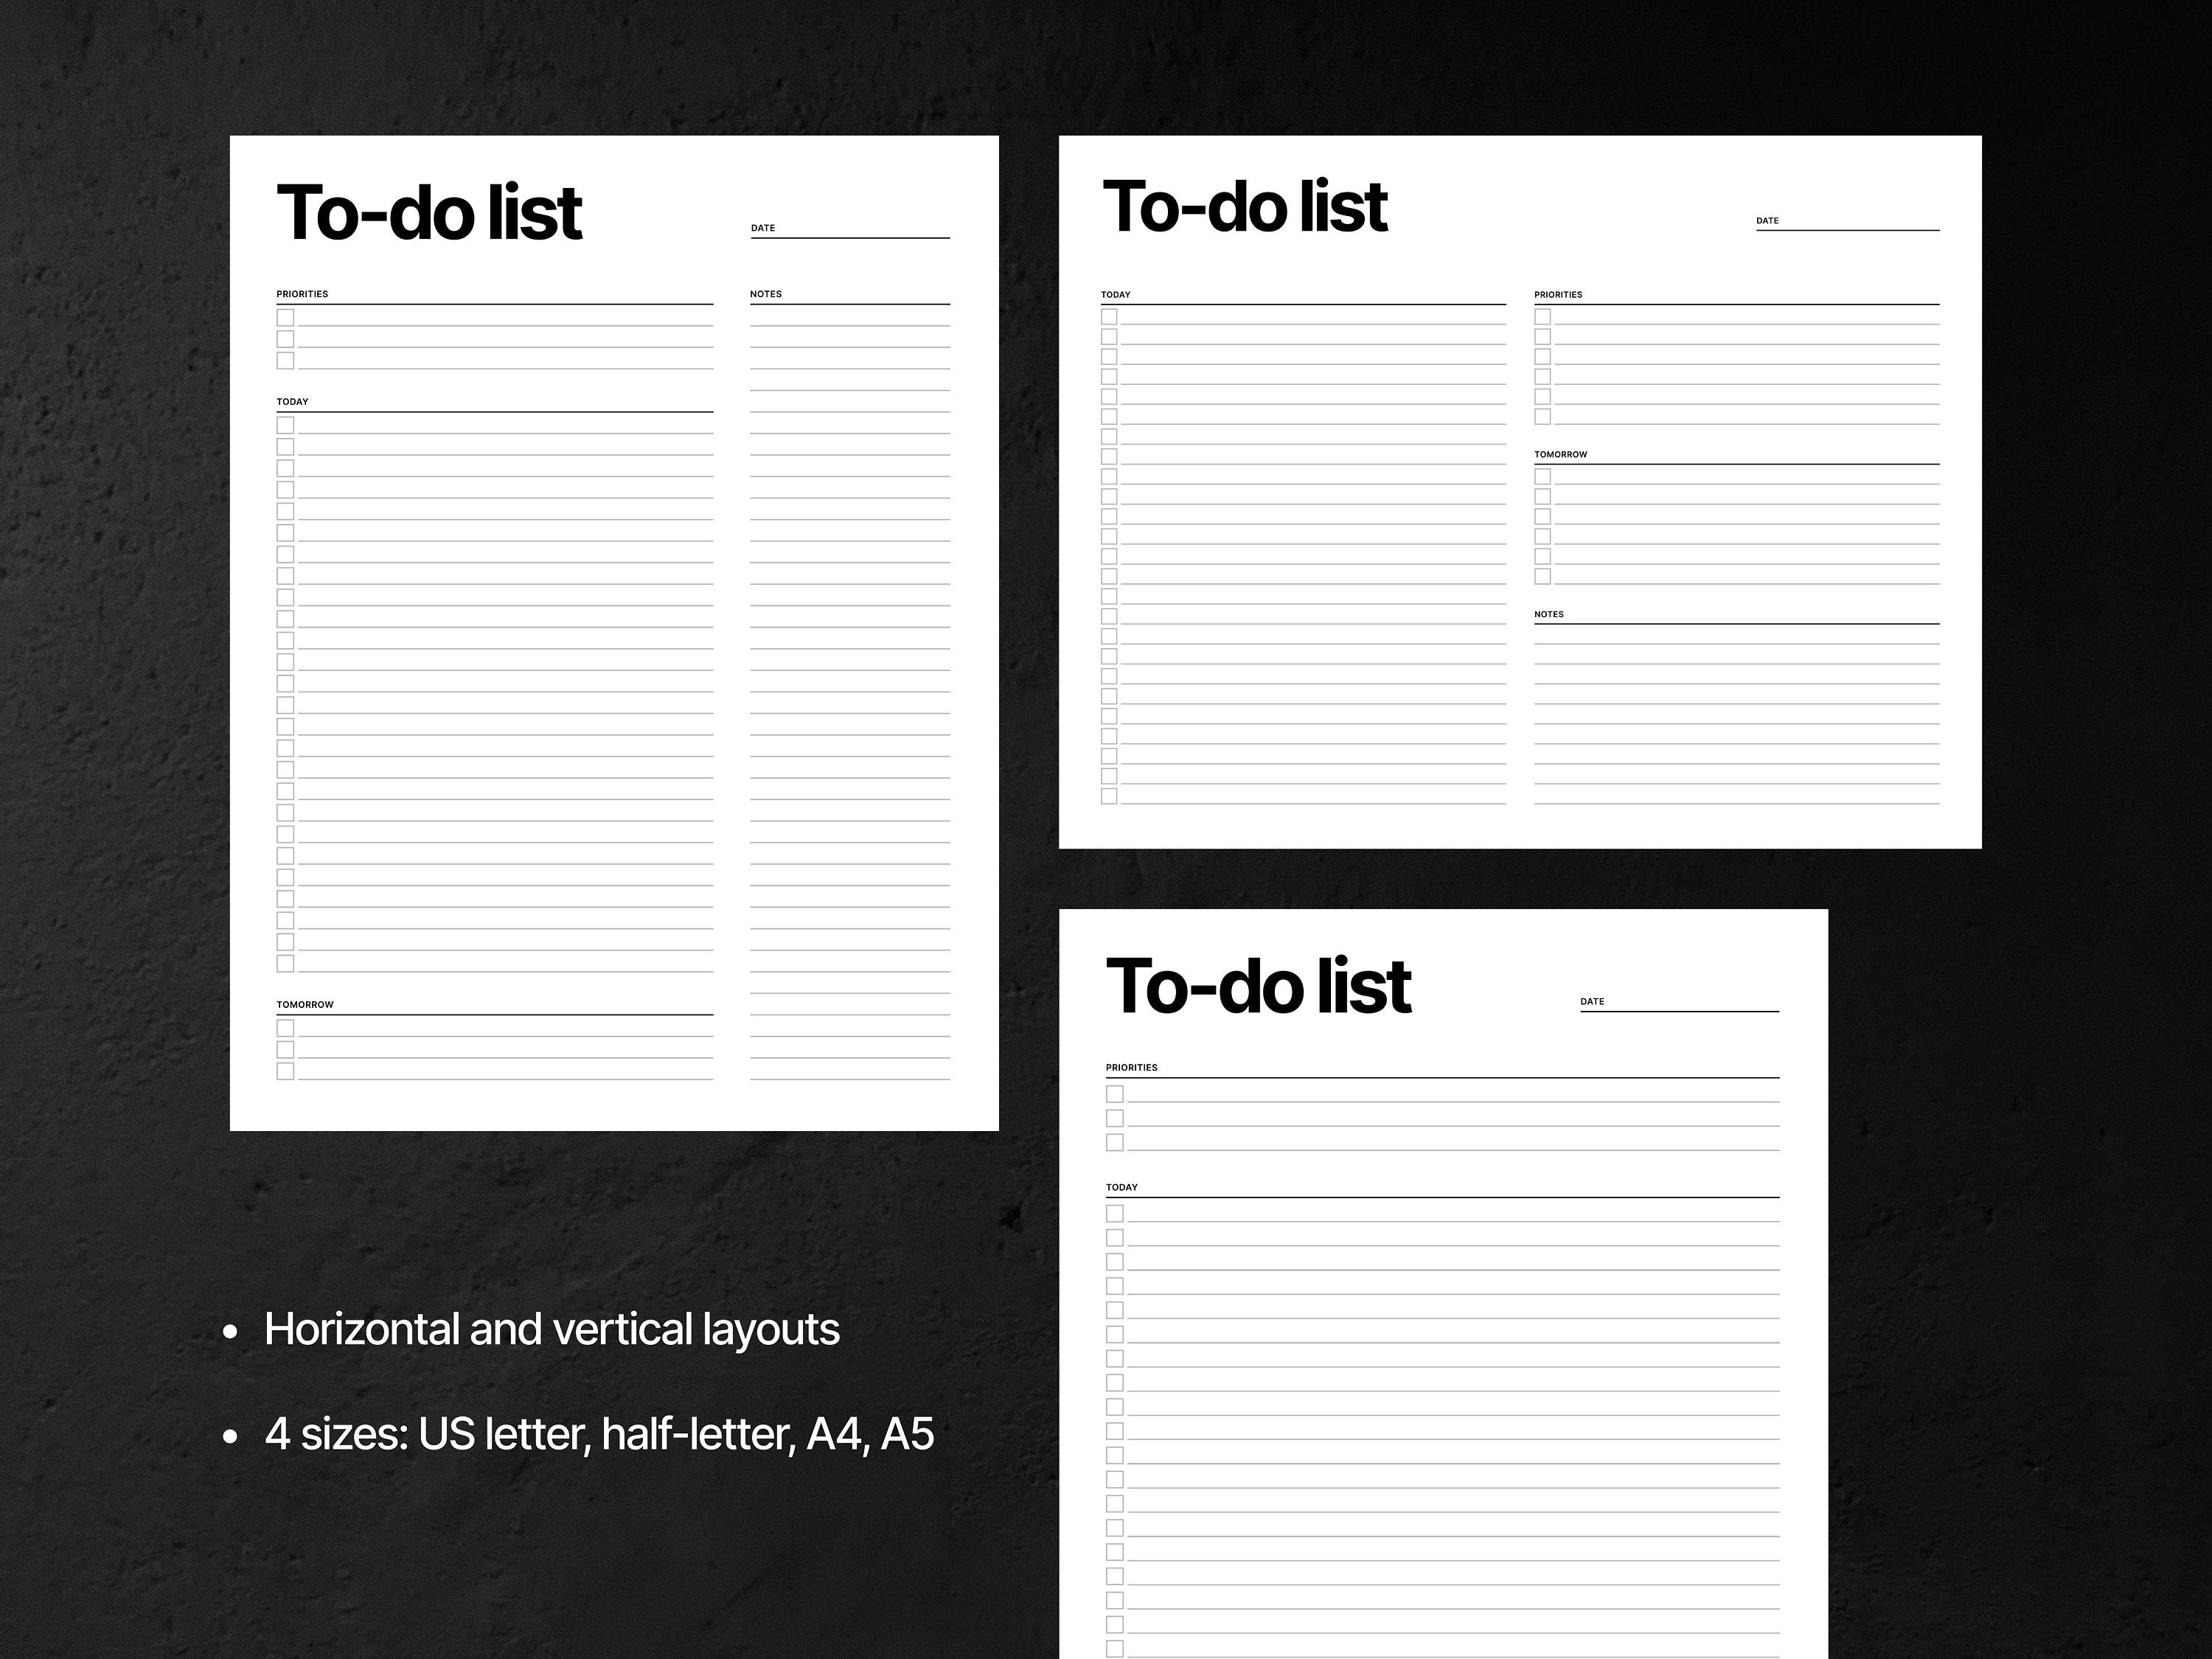
Task: Select the "To-do list" title on the left page
Action: [429, 213]
